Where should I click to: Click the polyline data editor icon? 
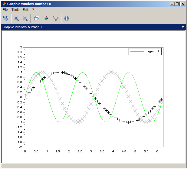tap(55, 18)
